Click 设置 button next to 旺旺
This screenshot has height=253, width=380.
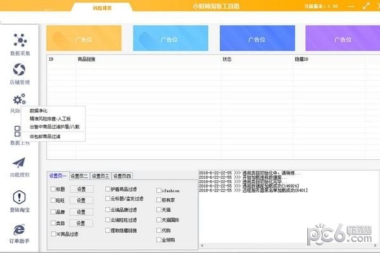(x=81, y=200)
